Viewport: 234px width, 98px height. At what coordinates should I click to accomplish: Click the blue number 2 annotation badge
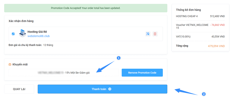click(x=204, y=94)
